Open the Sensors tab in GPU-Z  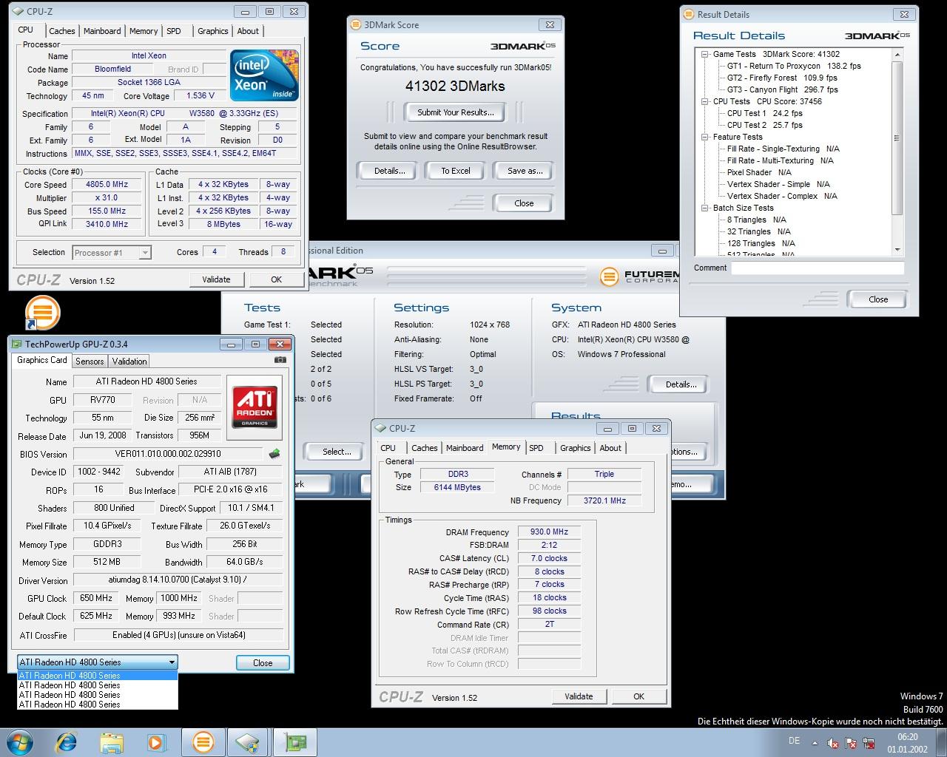point(90,361)
